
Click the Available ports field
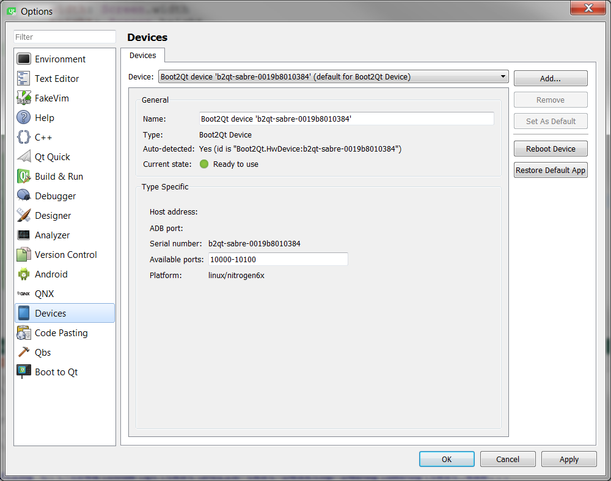click(278, 259)
